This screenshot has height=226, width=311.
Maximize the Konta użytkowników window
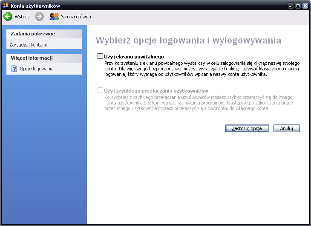pyautogui.click(x=298, y=6)
